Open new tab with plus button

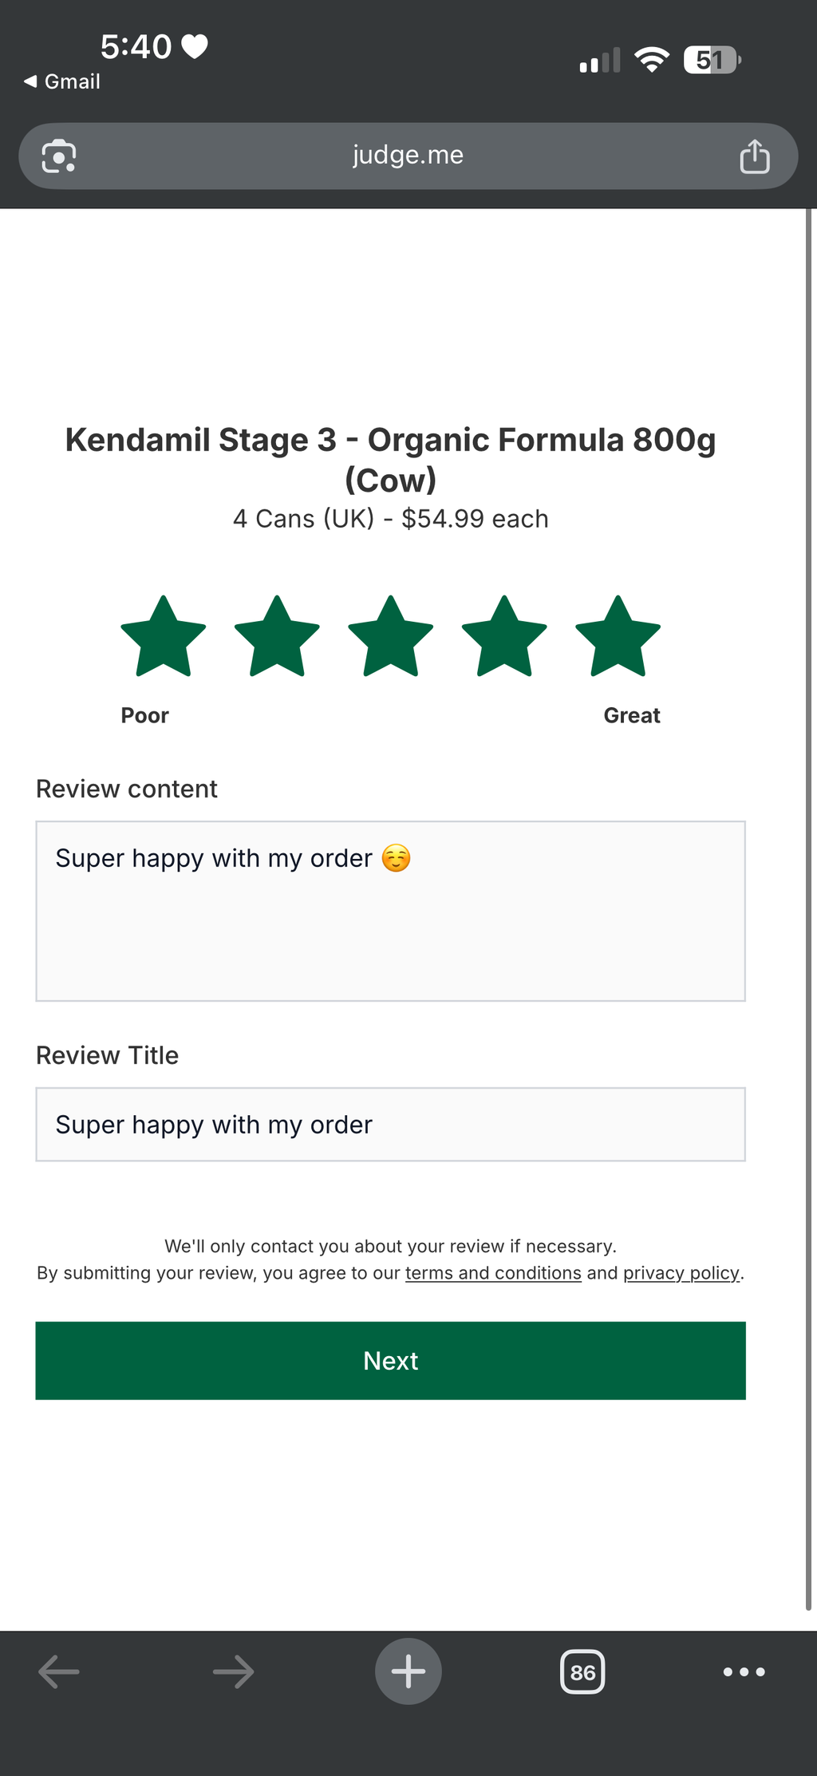tap(408, 1671)
